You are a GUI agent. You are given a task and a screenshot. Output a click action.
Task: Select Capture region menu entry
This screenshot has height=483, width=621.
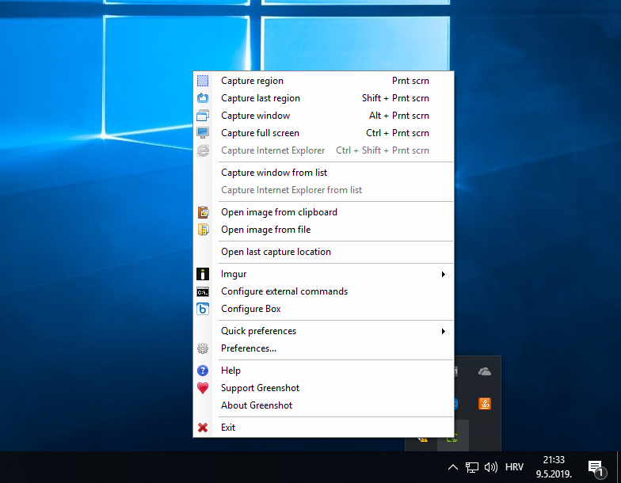pyautogui.click(x=323, y=81)
